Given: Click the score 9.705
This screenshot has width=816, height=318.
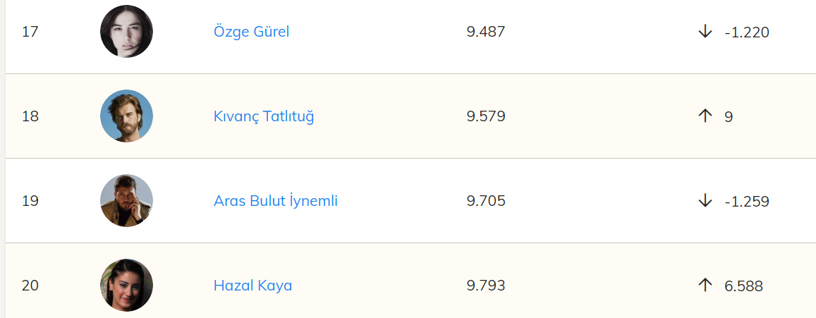Looking at the screenshot, I should click(x=486, y=201).
